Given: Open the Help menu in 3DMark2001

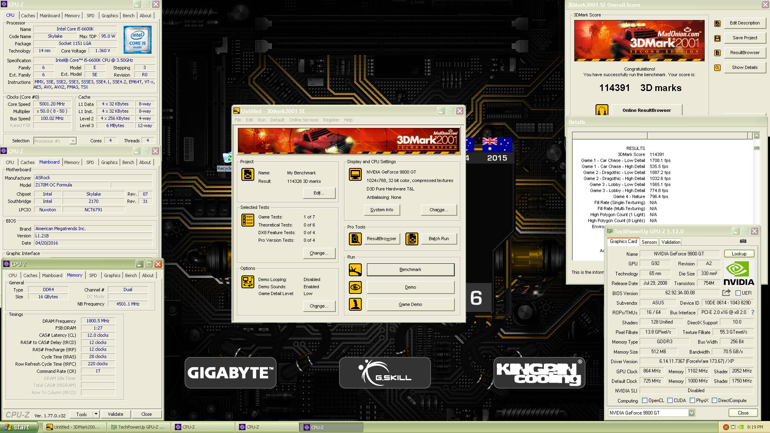Looking at the screenshot, I should 348,120.
